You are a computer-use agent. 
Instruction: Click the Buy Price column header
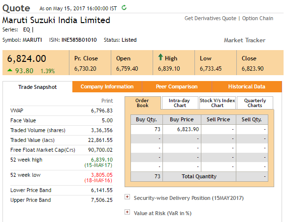pyautogui.click(x=182, y=119)
